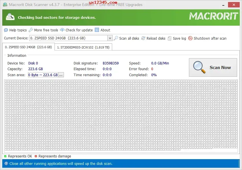Click the Scan all disks magnifier icon
242x170 pixels.
pyautogui.click(x=116, y=38)
